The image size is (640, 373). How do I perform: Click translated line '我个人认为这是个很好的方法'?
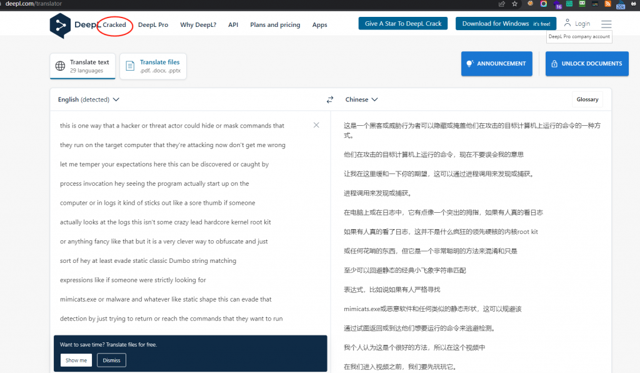414,348
